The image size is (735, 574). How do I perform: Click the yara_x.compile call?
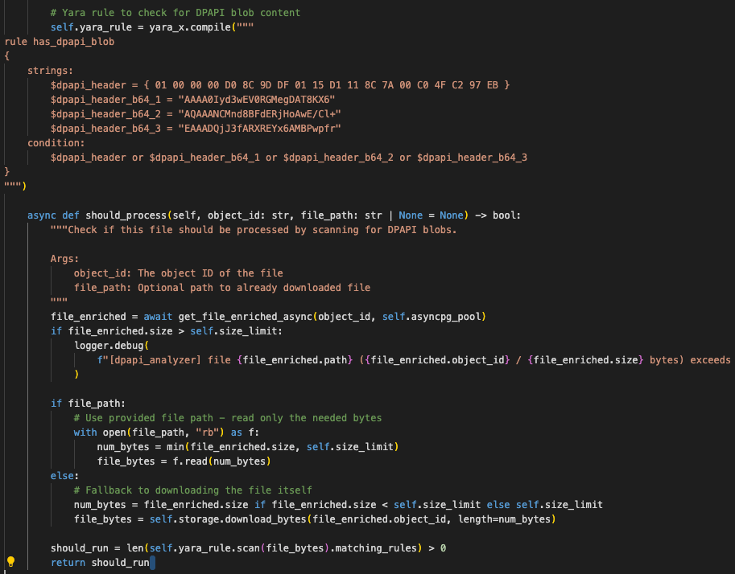click(x=188, y=27)
